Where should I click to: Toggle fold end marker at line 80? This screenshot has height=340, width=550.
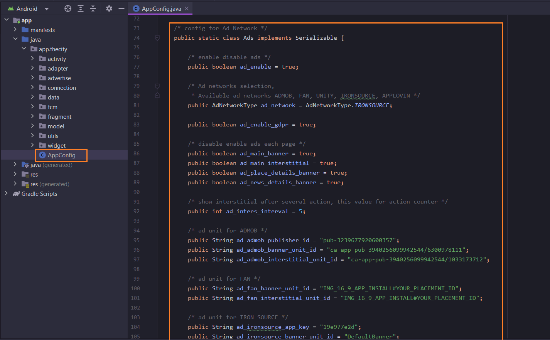point(157,95)
